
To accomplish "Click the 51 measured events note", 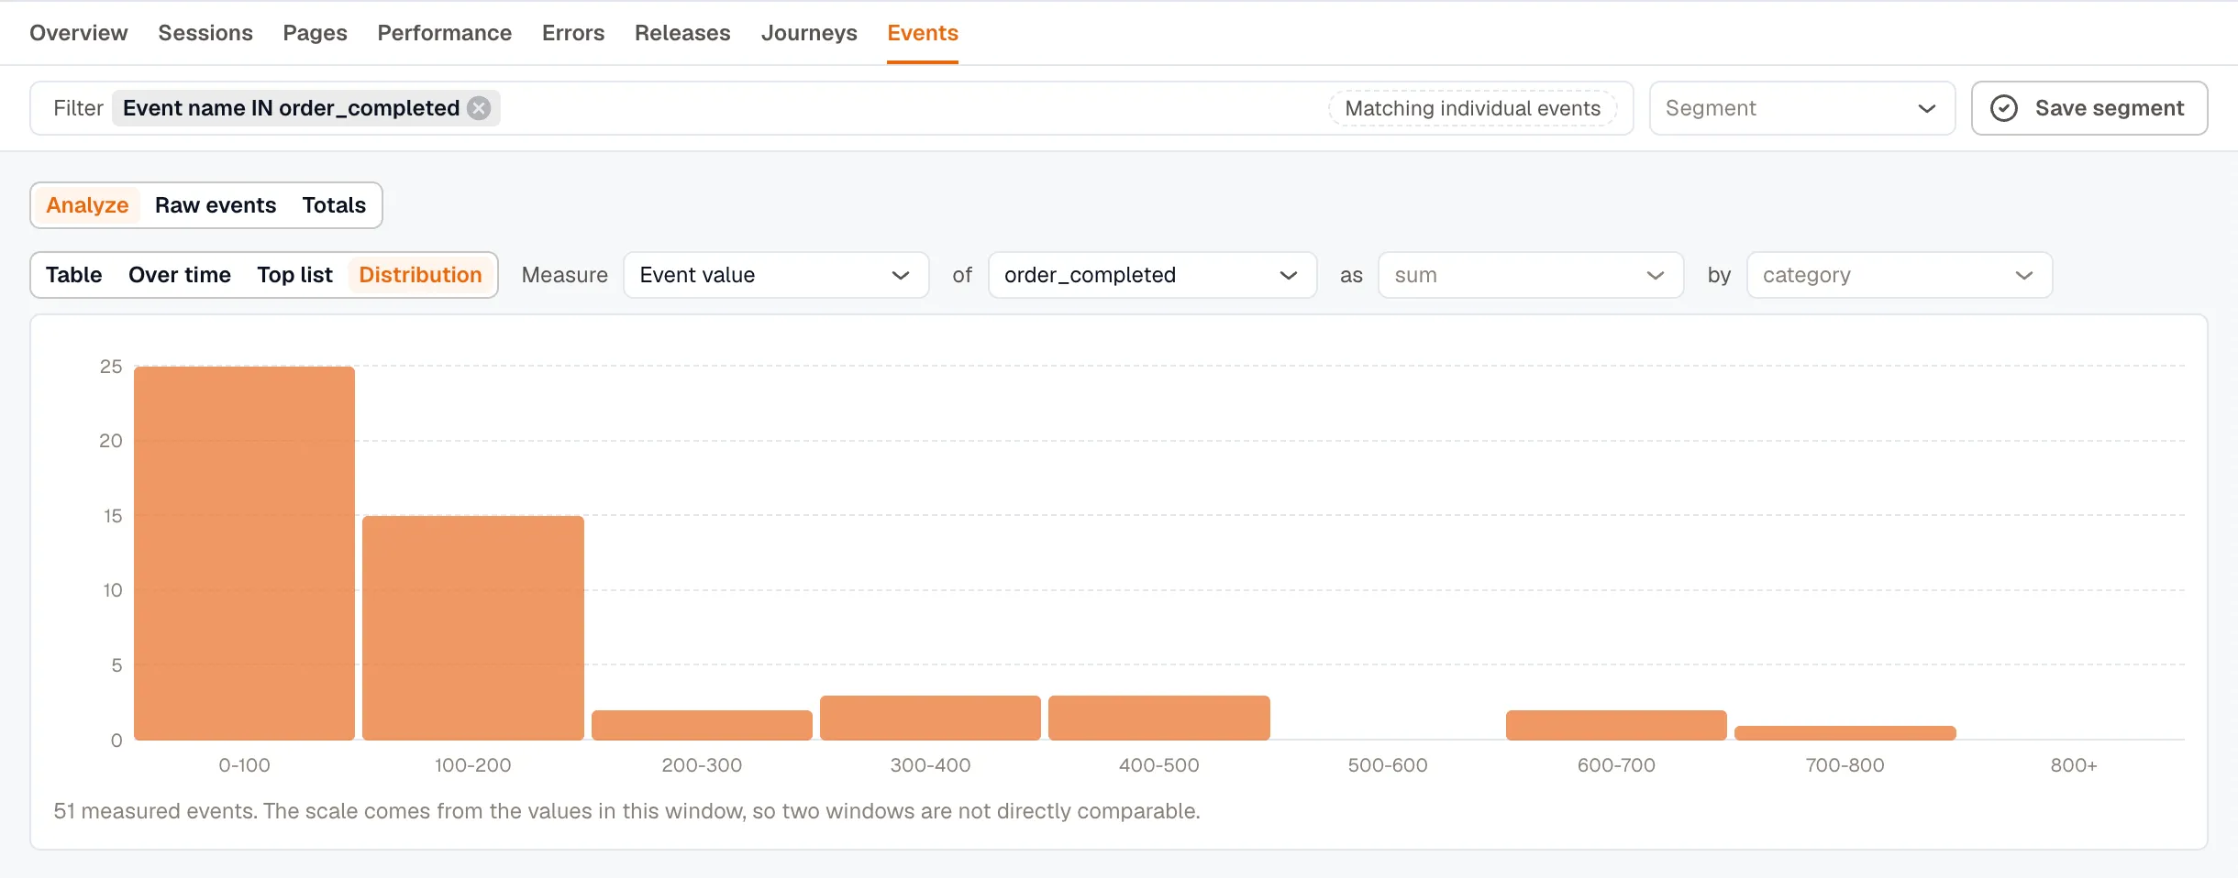I will tap(626, 811).
